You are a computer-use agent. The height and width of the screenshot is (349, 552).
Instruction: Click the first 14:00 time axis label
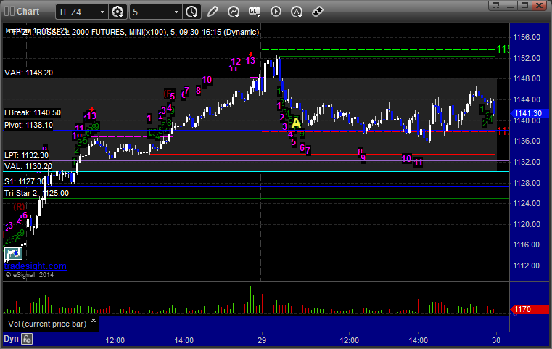pyautogui.click(x=184, y=340)
